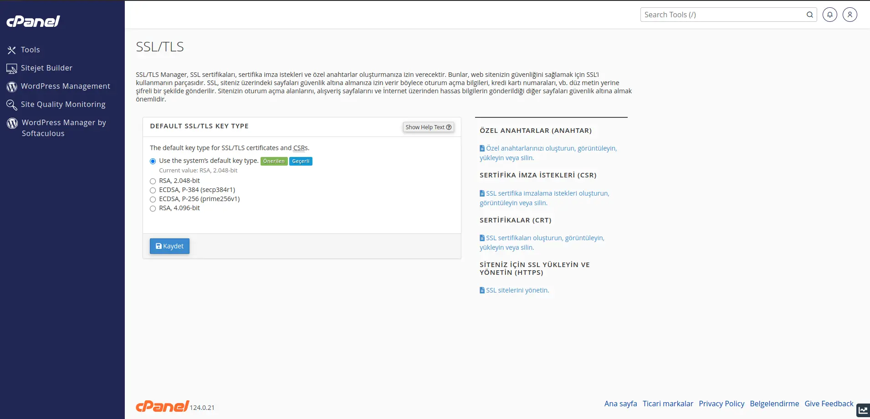
Task: Open WordPress Manager by Softaculous item
Action: click(64, 128)
